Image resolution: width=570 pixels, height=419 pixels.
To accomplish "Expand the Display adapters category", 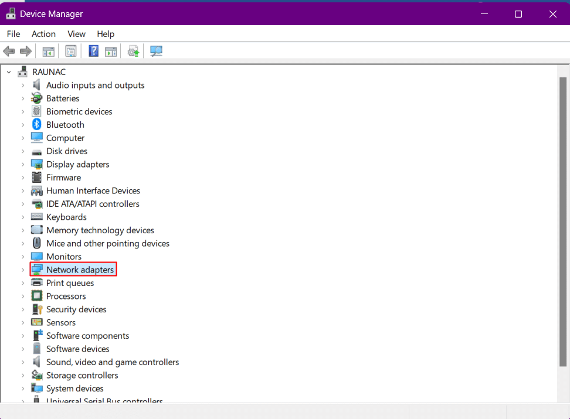I will (x=23, y=164).
